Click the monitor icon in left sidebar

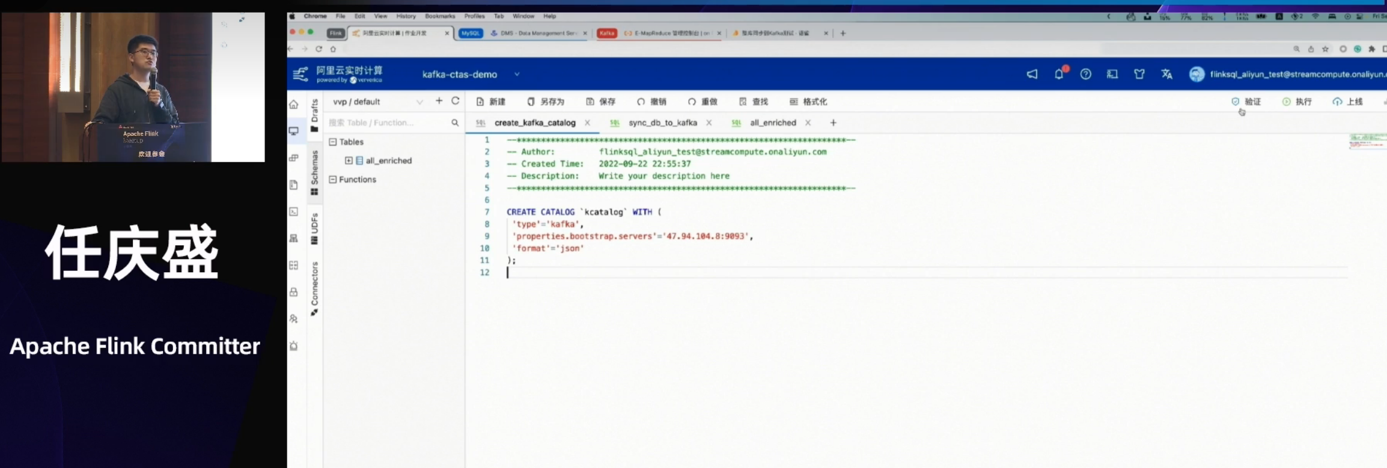coord(294,131)
